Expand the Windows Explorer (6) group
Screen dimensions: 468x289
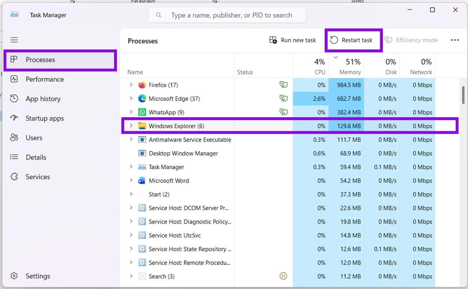click(131, 126)
